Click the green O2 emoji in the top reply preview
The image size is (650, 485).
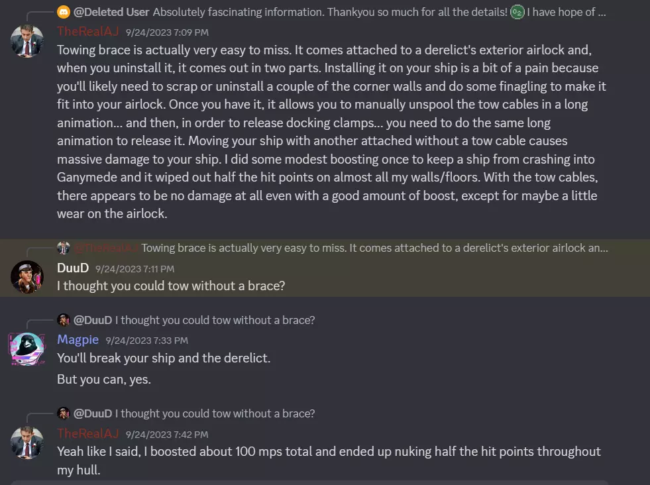[x=517, y=12]
